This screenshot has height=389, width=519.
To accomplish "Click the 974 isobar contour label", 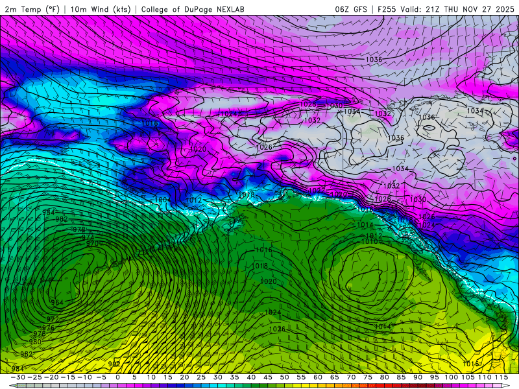I will tap(88, 237).
